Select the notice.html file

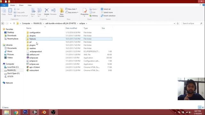[69, 70]
